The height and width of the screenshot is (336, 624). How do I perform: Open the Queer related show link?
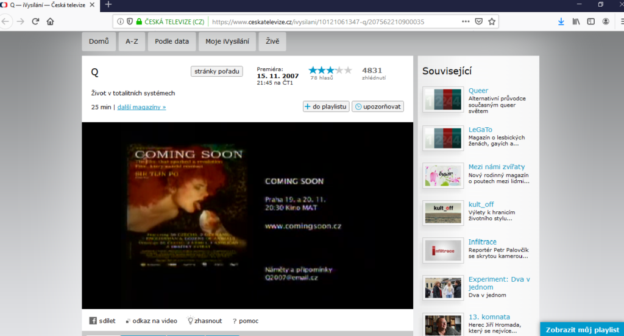point(478,91)
